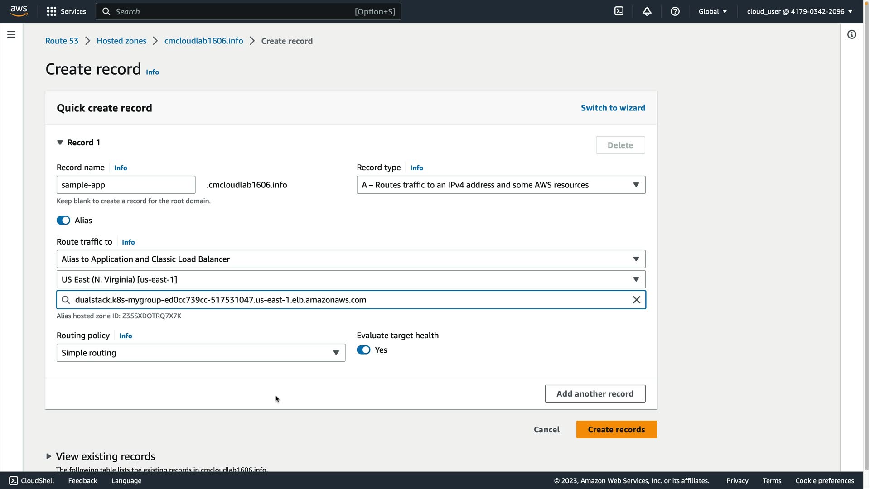The image size is (870, 489).
Task: Clear the load balancer field with X
Action: [637, 300]
